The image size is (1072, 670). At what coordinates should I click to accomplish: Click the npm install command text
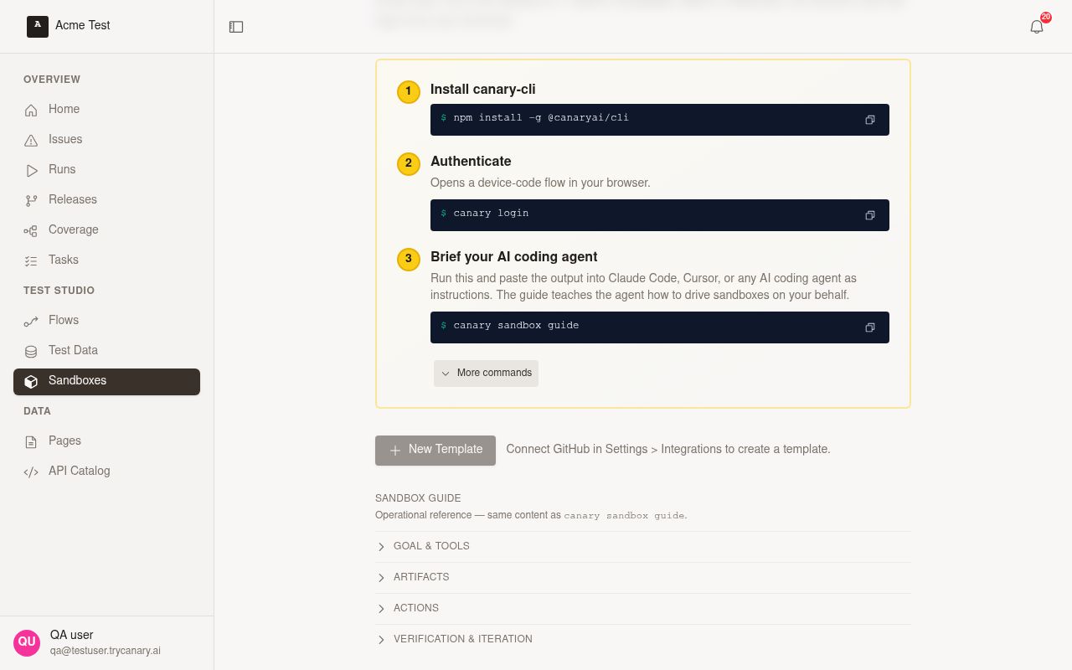coord(541,118)
